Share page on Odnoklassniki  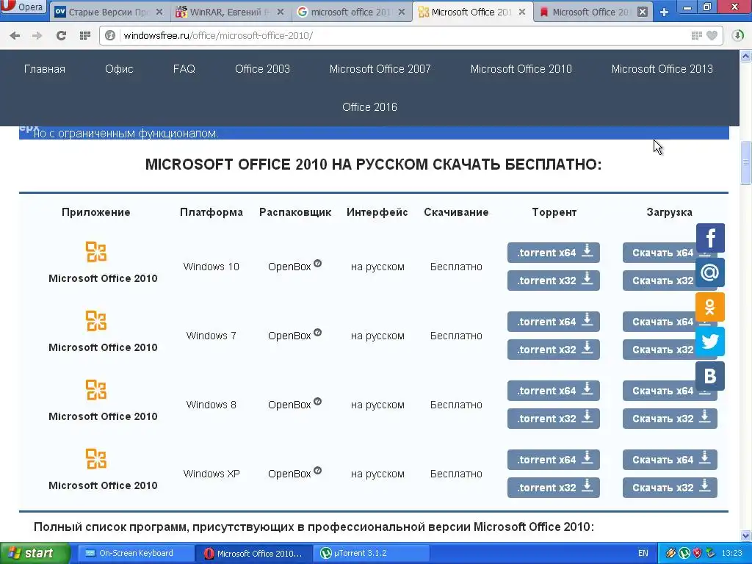pyautogui.click(x=710, y=307)
